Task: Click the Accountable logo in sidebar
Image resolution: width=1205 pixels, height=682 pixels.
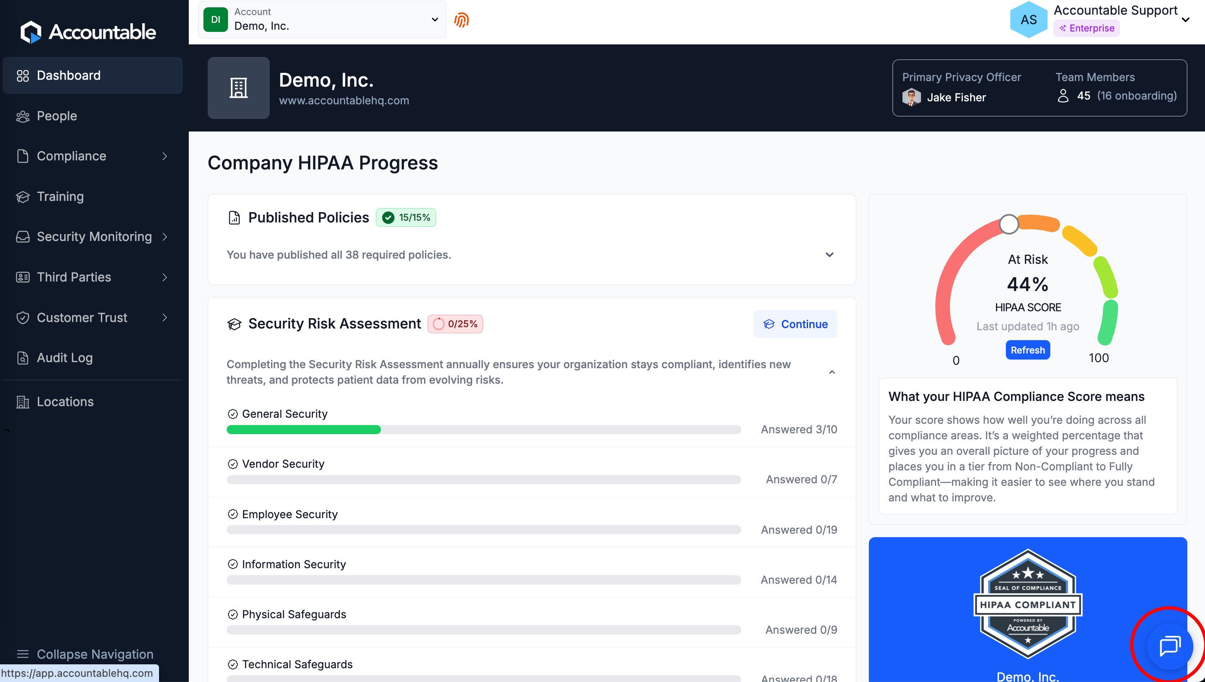Action: 87,32
